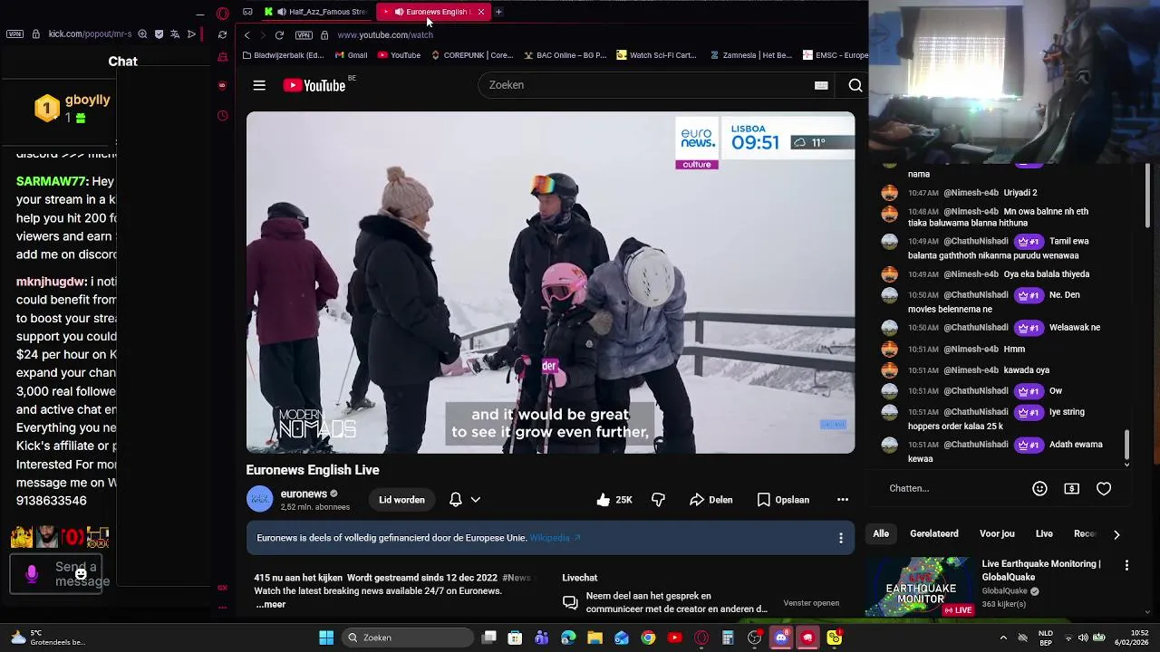Click the YouTube logo home link
The width and height of the screenshot is (1160, 652).
pyautogui.click(x=314, y=85)
